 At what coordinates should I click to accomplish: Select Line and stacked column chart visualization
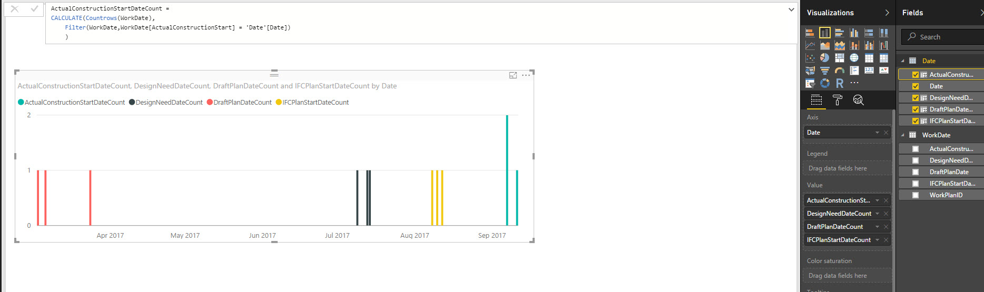pos(854,45)
